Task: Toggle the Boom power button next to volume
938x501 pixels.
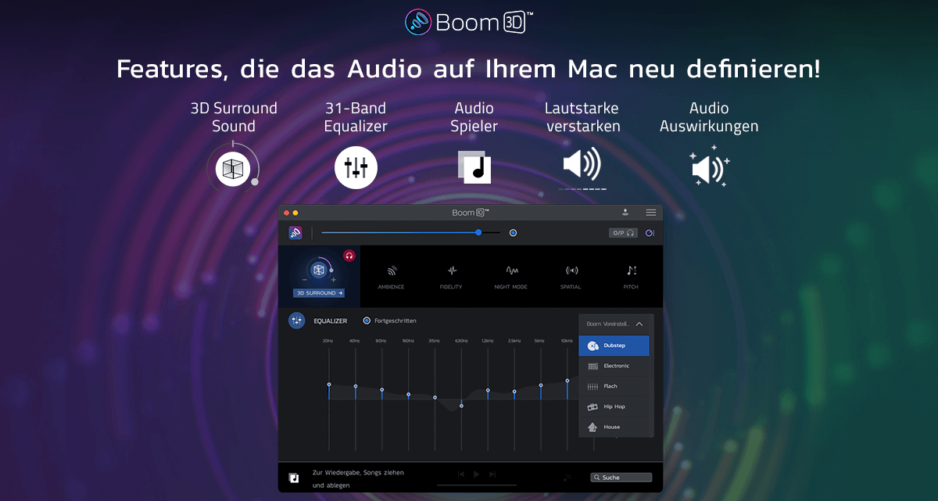Action: tap(513, 233)
